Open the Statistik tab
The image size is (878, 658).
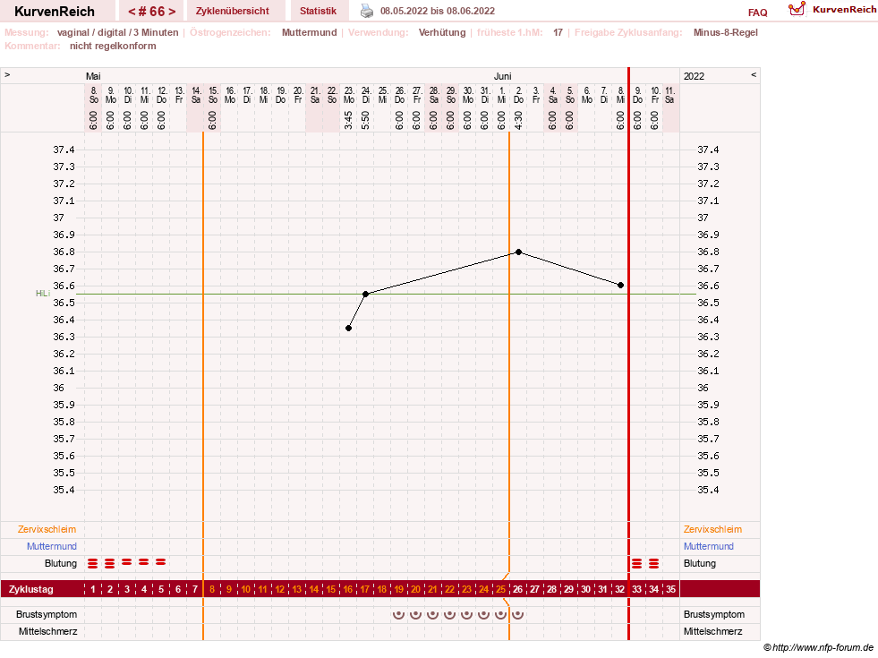tap(318, 11)
